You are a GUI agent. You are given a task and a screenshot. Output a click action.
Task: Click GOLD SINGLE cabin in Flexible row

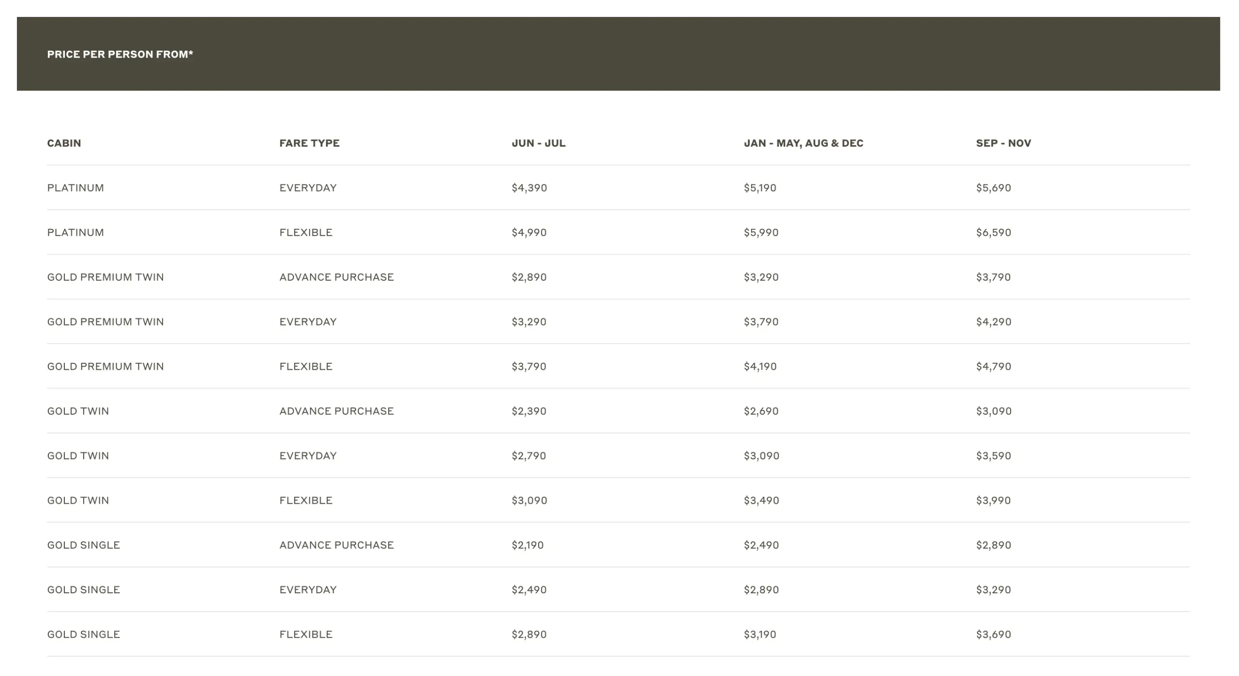click(83, 634)
